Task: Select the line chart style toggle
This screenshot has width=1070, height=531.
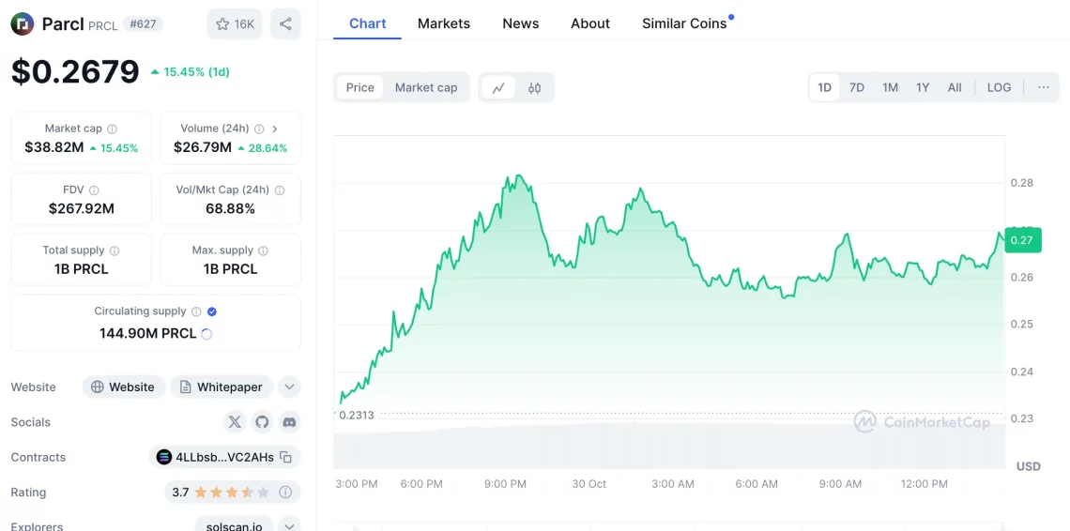Action: point(498,88)
